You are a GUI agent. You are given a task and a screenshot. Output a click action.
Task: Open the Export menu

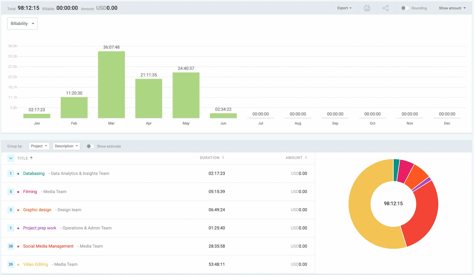[344, 8]
